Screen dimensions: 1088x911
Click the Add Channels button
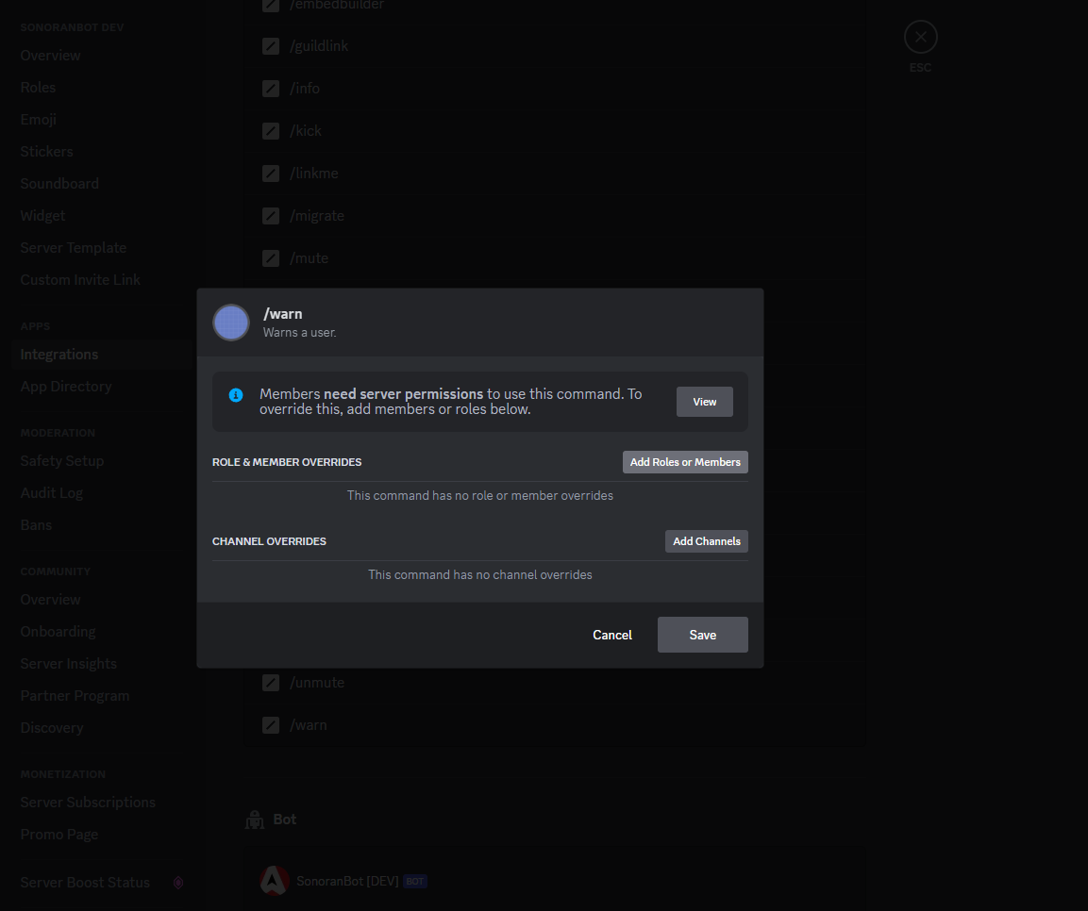[x=707, y=541]
